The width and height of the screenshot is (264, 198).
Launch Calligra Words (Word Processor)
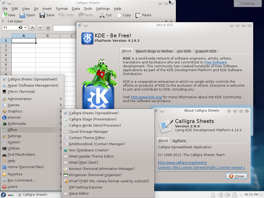108,126
